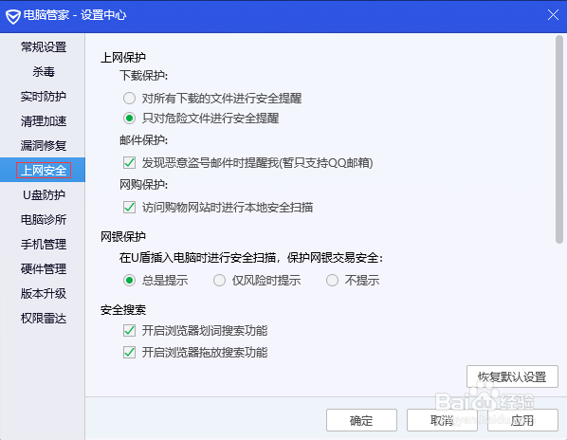
Task: Choose 只对危险文件进行安全提醒 radio option
Action: [x=129, y=119]
